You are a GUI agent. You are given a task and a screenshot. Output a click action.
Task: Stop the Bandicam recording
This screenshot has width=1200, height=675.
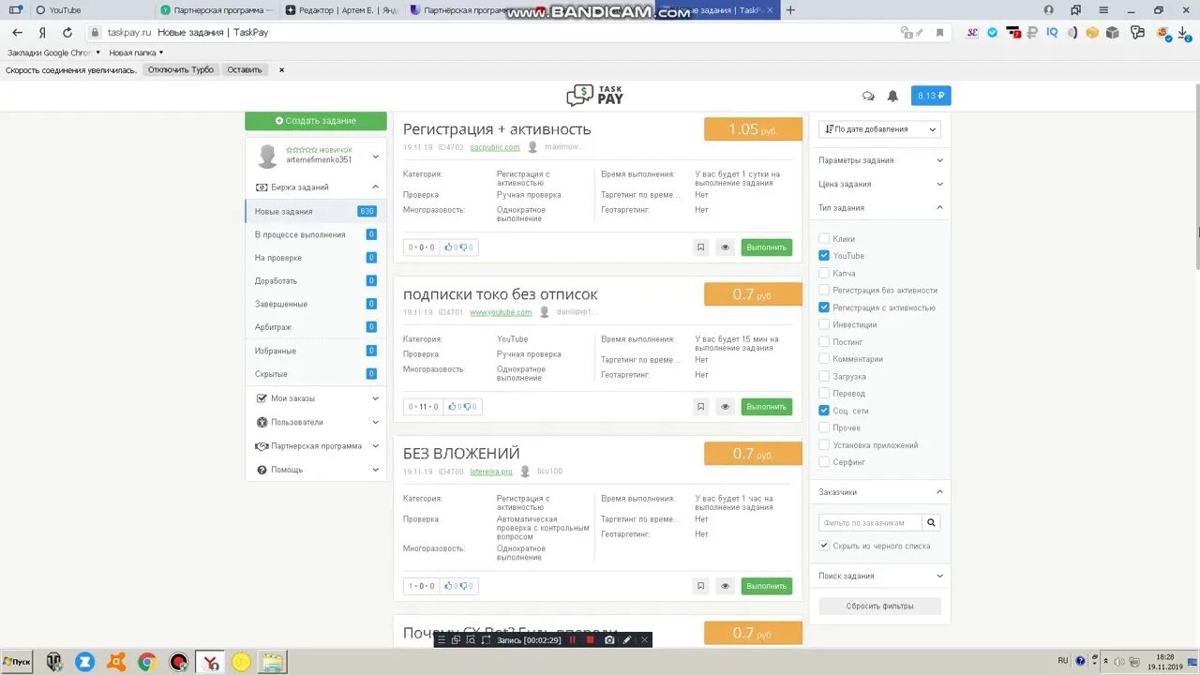pyautogui.click(x=591, y=640)
